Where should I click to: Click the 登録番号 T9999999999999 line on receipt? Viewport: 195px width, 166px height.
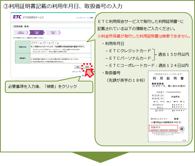tap(168, 92)
